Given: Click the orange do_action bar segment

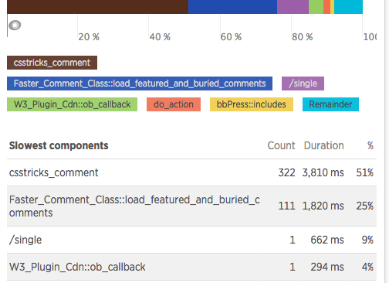Looking at the screenshot, I should point(326,7).
